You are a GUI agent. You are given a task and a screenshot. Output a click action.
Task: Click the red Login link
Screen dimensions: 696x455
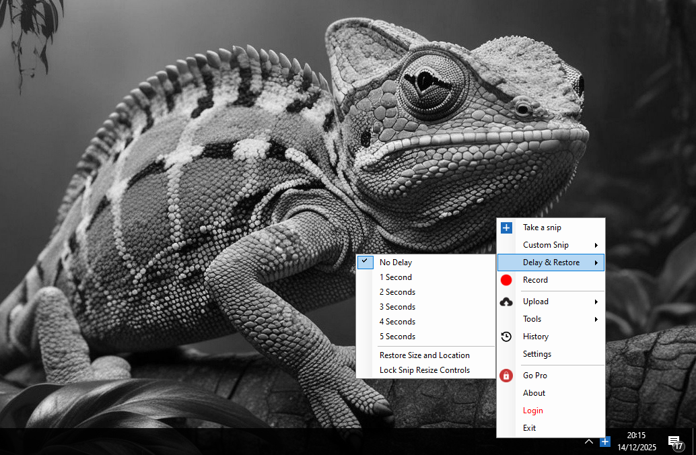pyautogui.click(x=532, y=411)
